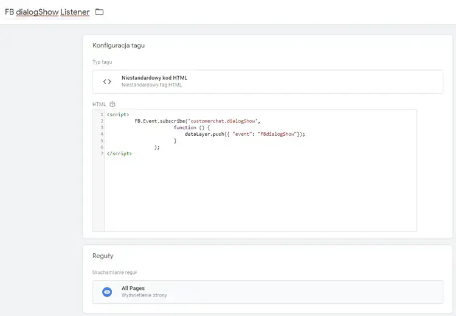This screenshot has width=456, height=316.
Task: Click the 'customerchat.dialogShow' string
Action: click(225, 121)
